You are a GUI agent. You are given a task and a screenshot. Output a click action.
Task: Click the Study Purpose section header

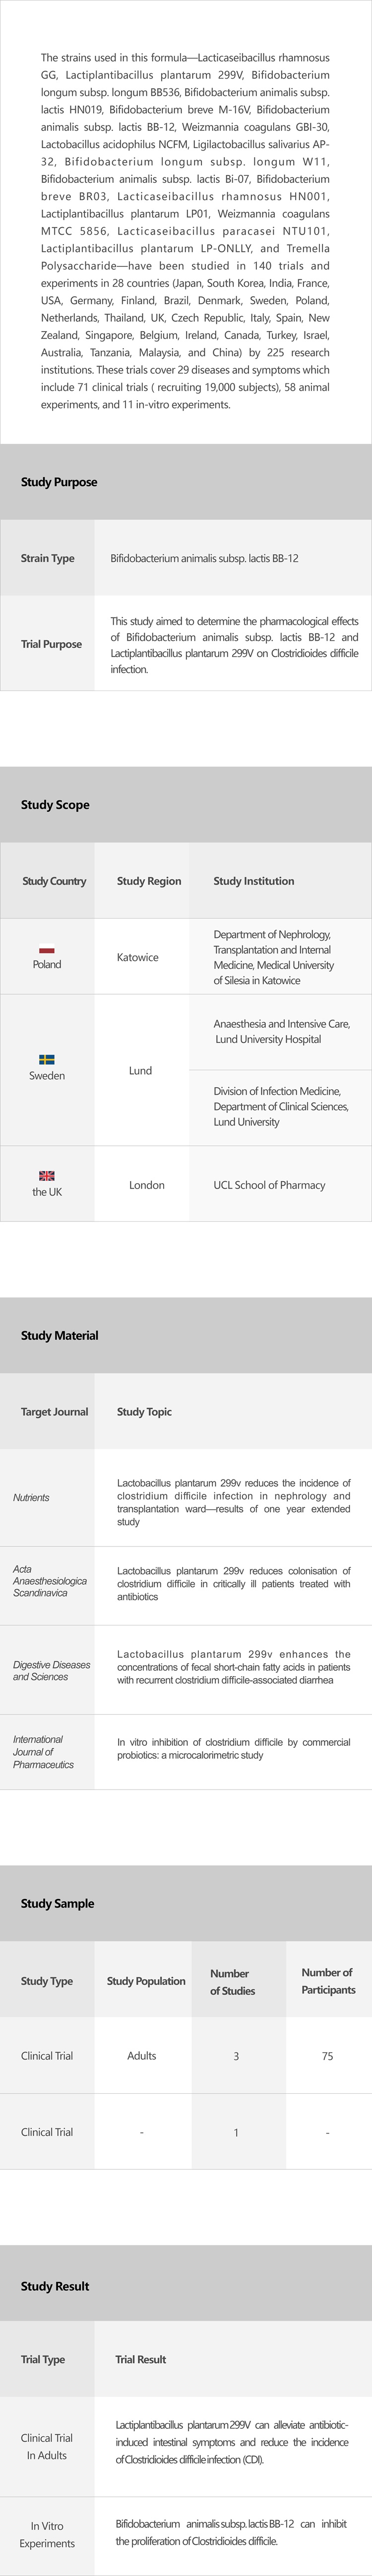pos(59,482)
